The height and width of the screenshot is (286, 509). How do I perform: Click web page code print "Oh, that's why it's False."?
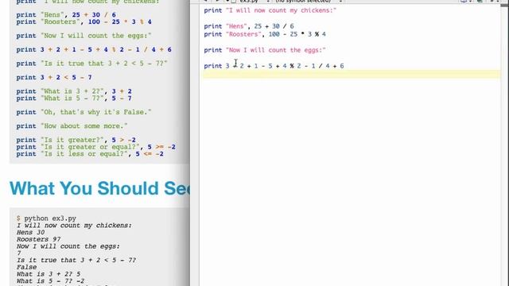(84, 112)
